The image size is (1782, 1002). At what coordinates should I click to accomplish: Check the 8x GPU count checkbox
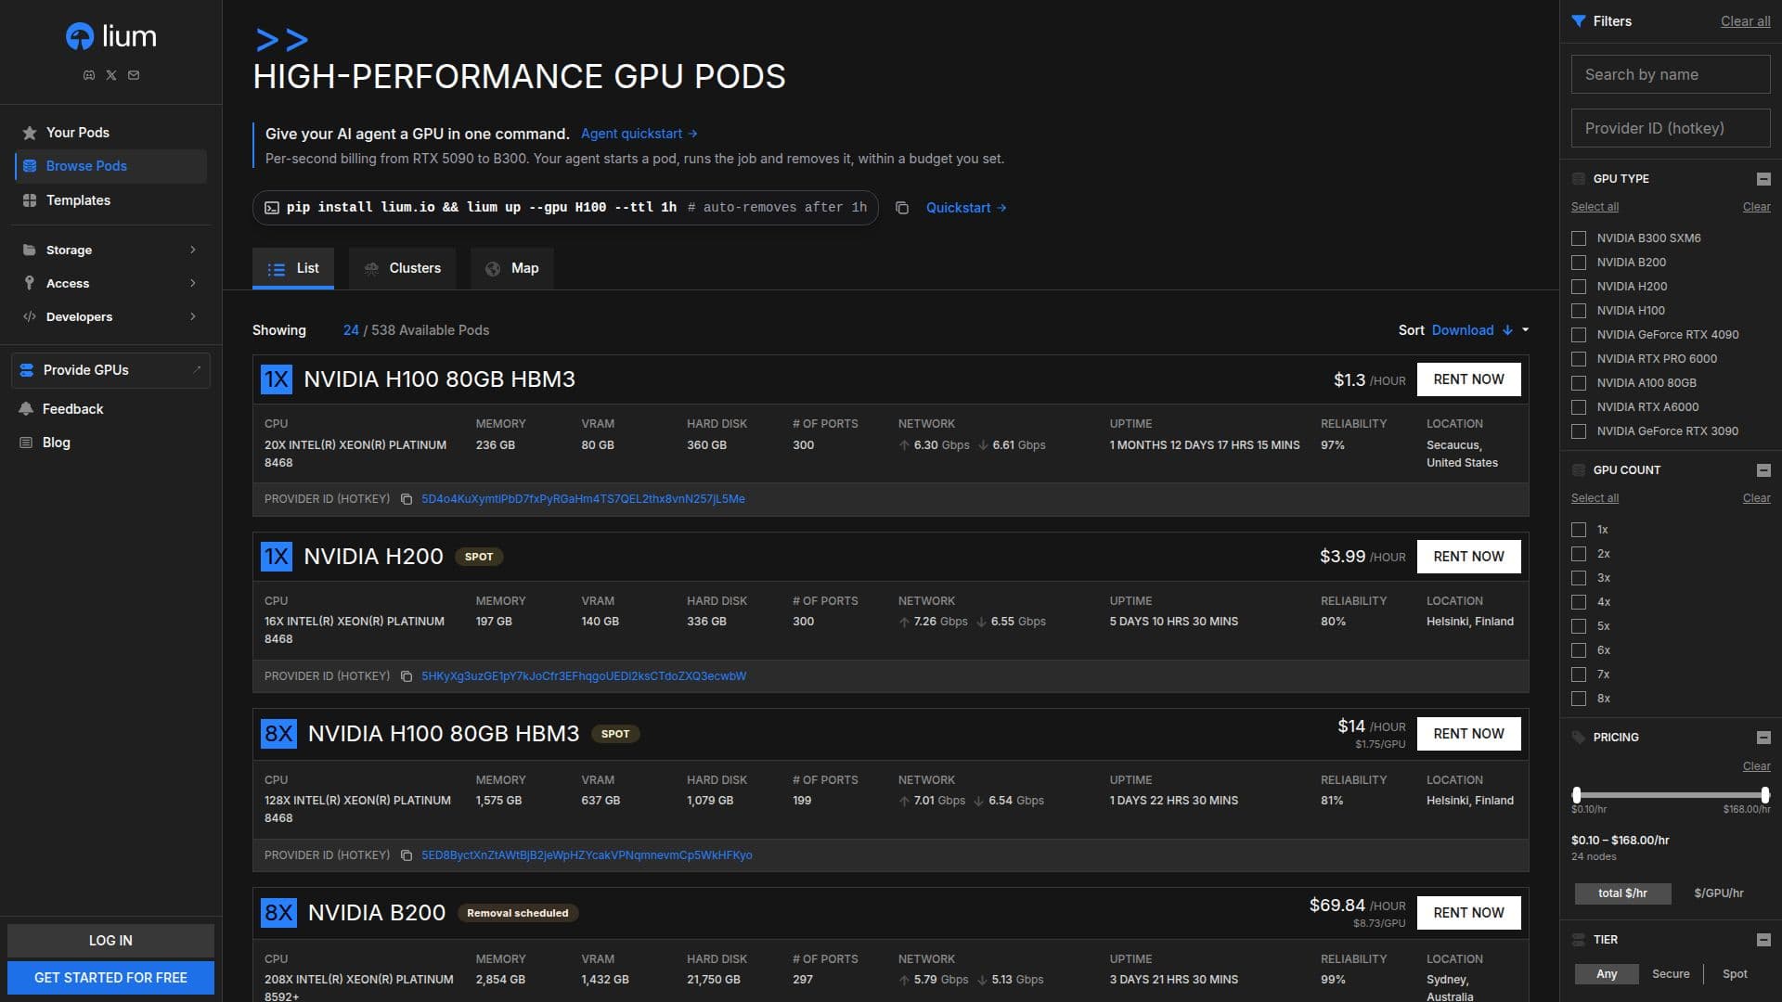[1579, 699]
